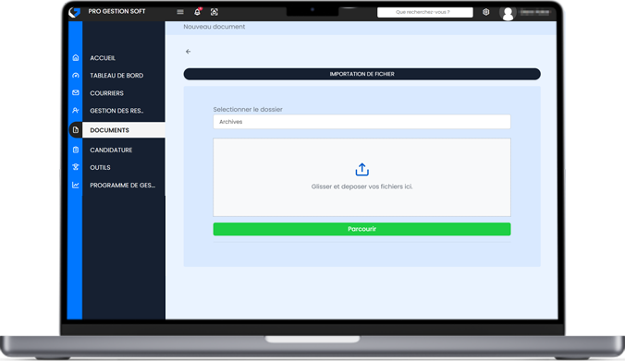Click the green Parcourir button
The image size is (625, 361).
coord(362,229)
